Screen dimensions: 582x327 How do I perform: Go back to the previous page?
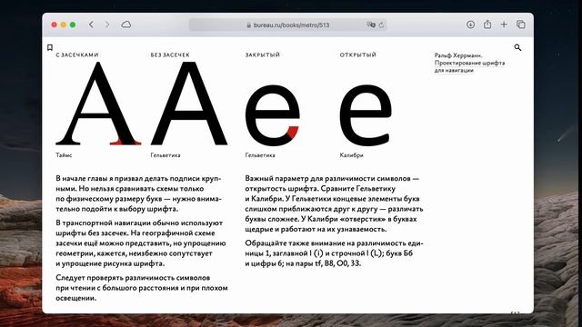91,25
